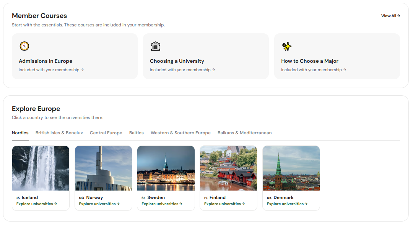This screenshot has height=225, width=413.
Task: Open the Admissions in Europe course title
Action: [x=45, y=61]
